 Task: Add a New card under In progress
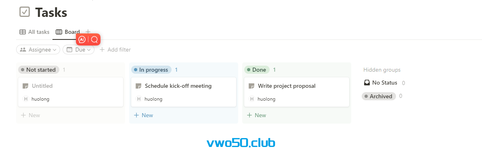tap(144, 115)
